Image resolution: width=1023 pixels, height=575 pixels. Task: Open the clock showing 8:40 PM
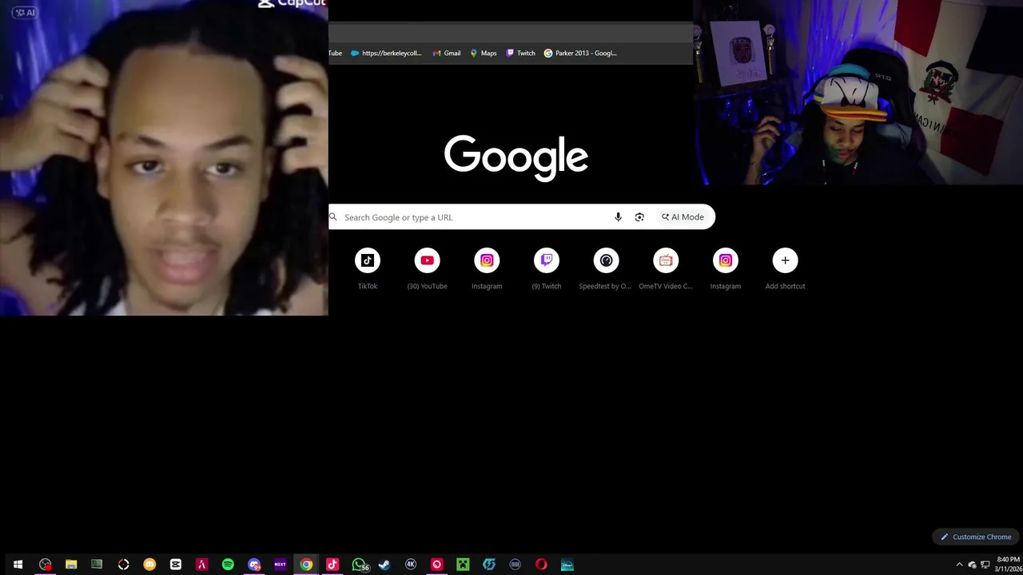[1009, 564]
